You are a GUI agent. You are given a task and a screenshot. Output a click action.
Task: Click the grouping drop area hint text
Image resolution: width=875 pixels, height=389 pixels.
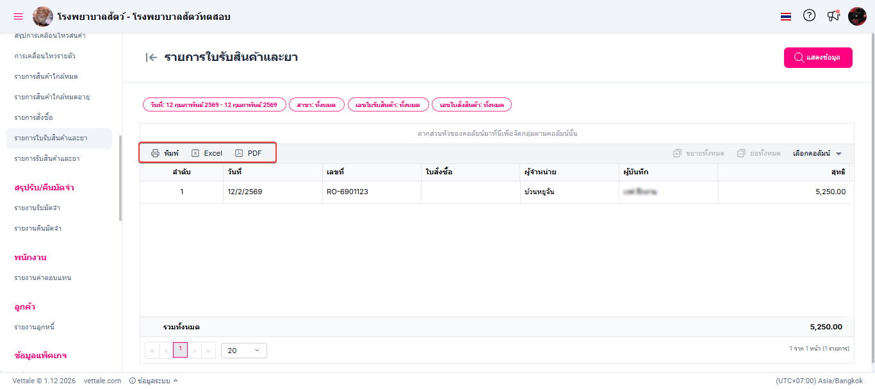coord(497,134)
